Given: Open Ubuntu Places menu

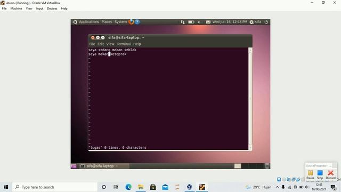Looking at the screenshot, I should coord(107,22).
